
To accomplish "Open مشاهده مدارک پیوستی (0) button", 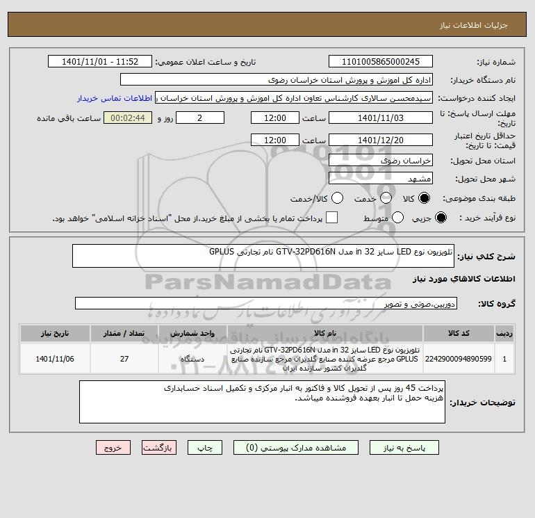I will 296,448.
